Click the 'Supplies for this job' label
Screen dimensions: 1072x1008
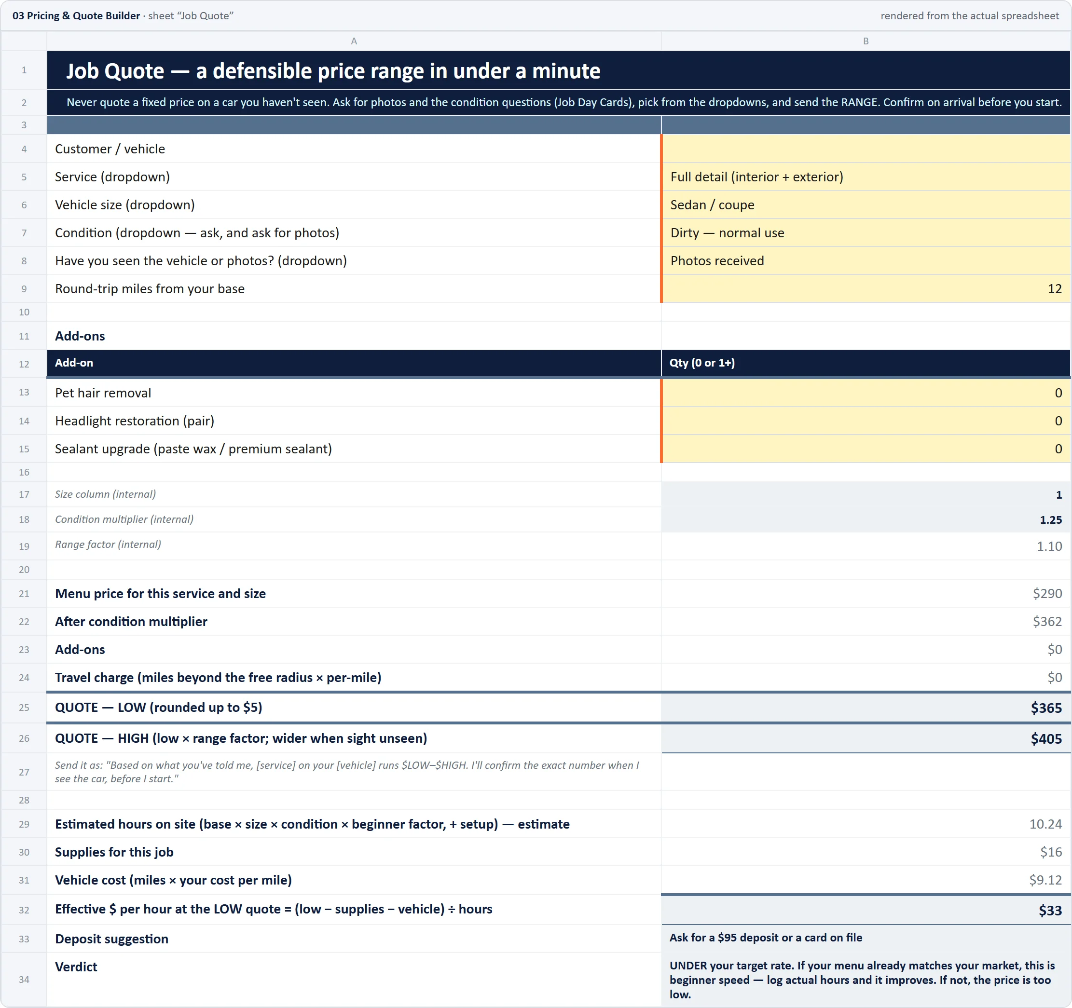(114, 852)
